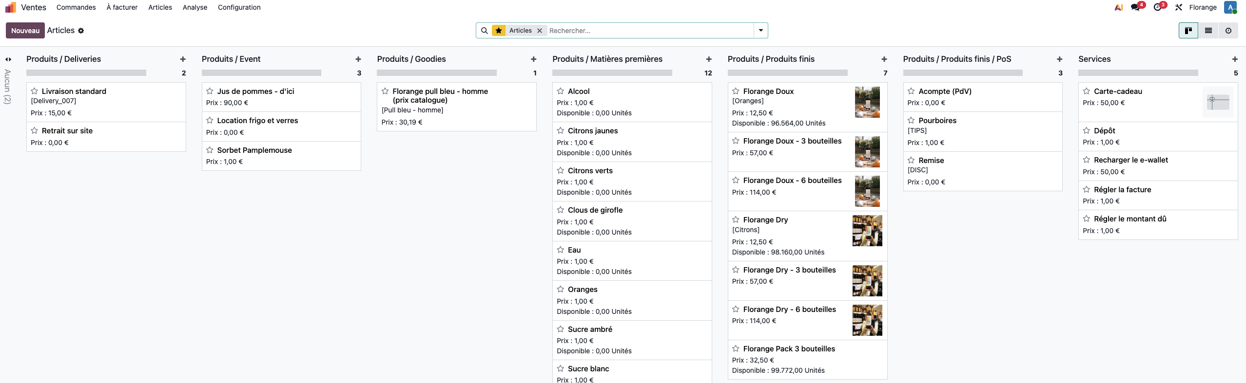This screenshot has height=383, width=1246.
Task: Click the Florange Dry product thumbnail
Action: (x=867, y=231)
